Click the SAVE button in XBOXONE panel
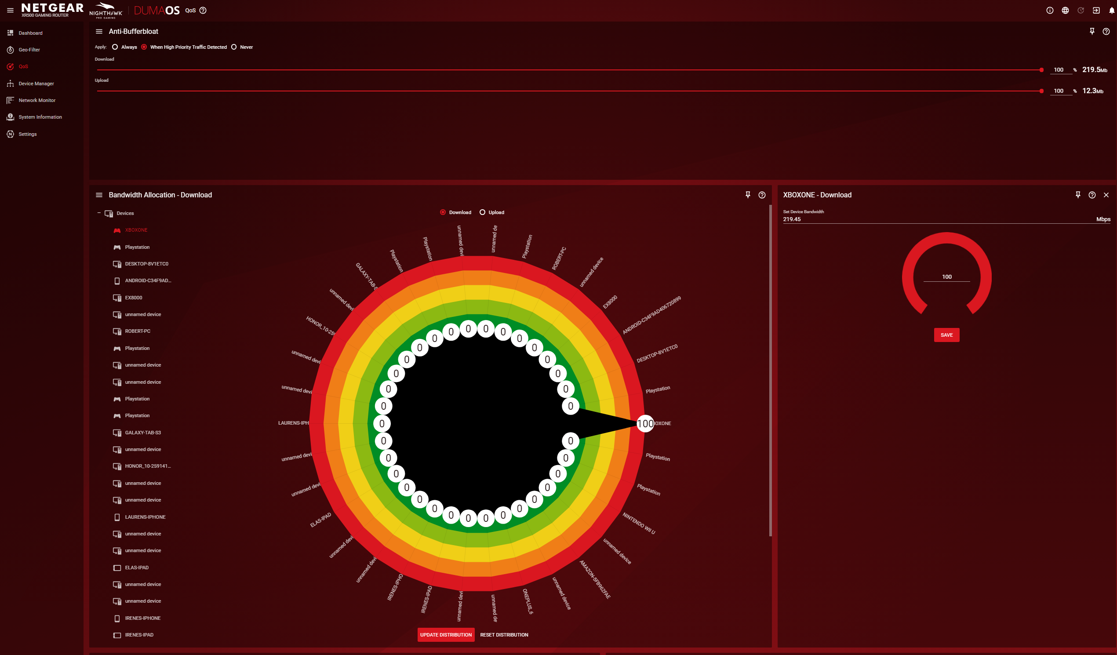The image size is (1117, 655). tap(946, 335)
